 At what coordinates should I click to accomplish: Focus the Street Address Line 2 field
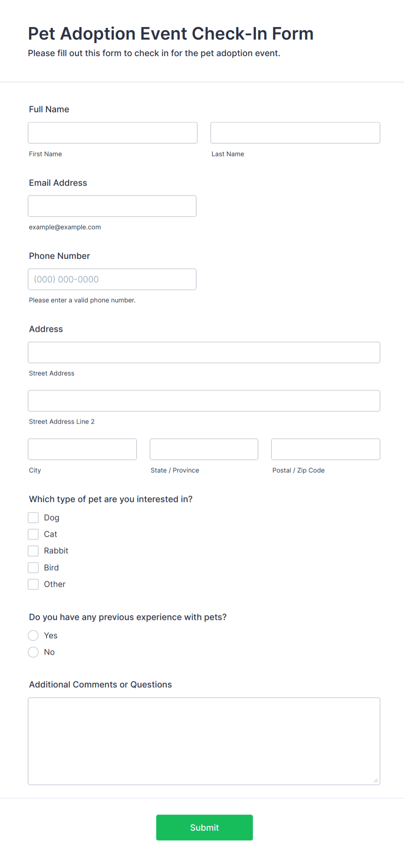(x=204, y=401)
